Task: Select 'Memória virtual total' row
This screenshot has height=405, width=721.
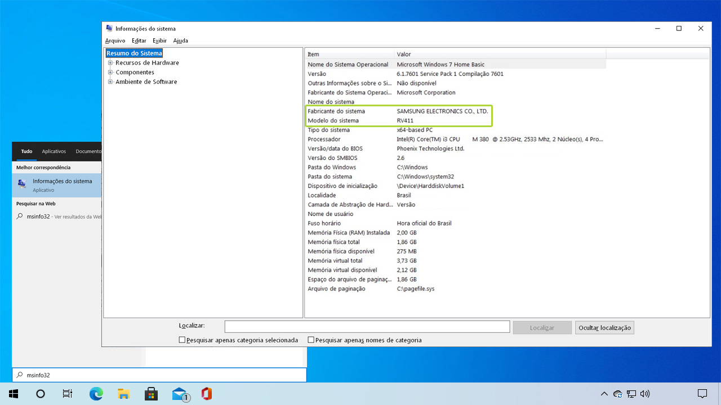Action: click(x=455, y=261)
